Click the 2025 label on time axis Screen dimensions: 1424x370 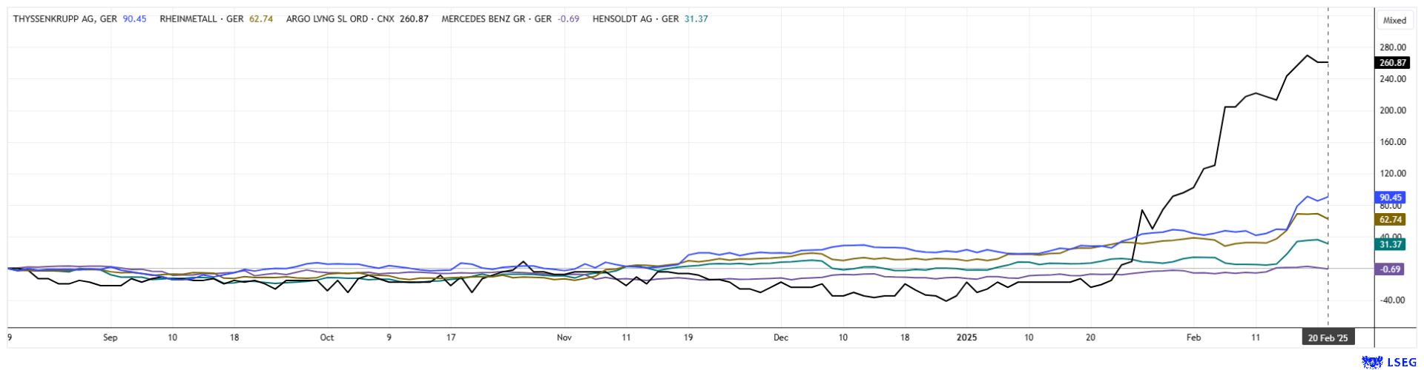point(966,338)
